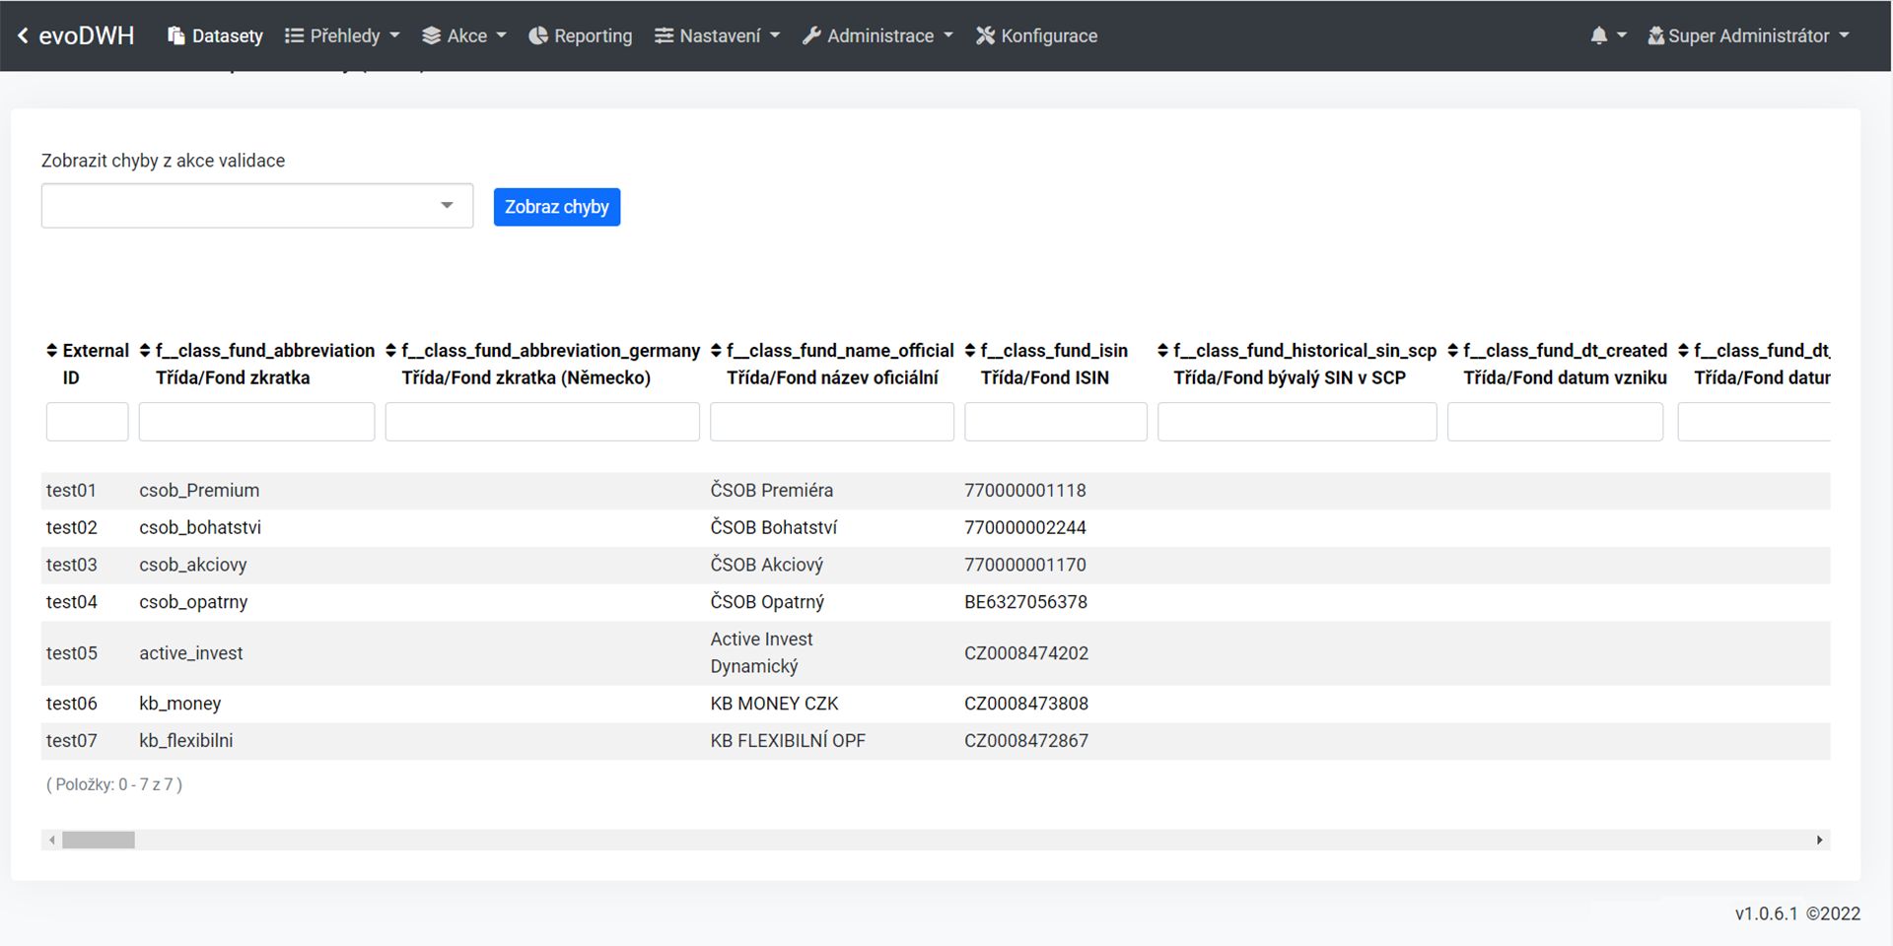The image size is (1893, 946).
Task: Click BE6327056378 ISIN value
Action: (1025, 602)
